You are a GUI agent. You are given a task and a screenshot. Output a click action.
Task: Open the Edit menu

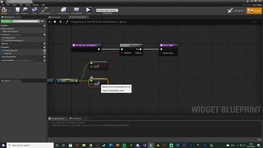[x=8, y=5]
